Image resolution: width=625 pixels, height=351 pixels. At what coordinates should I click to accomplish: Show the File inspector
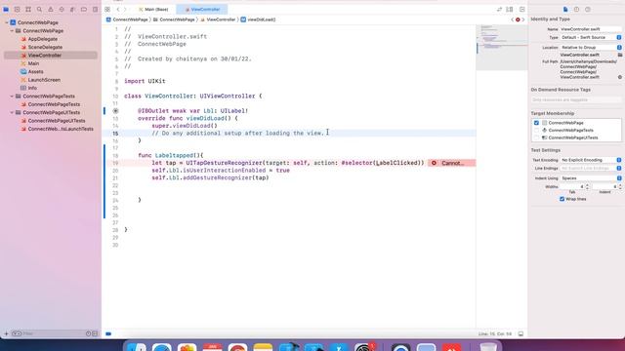click(565, 9)
